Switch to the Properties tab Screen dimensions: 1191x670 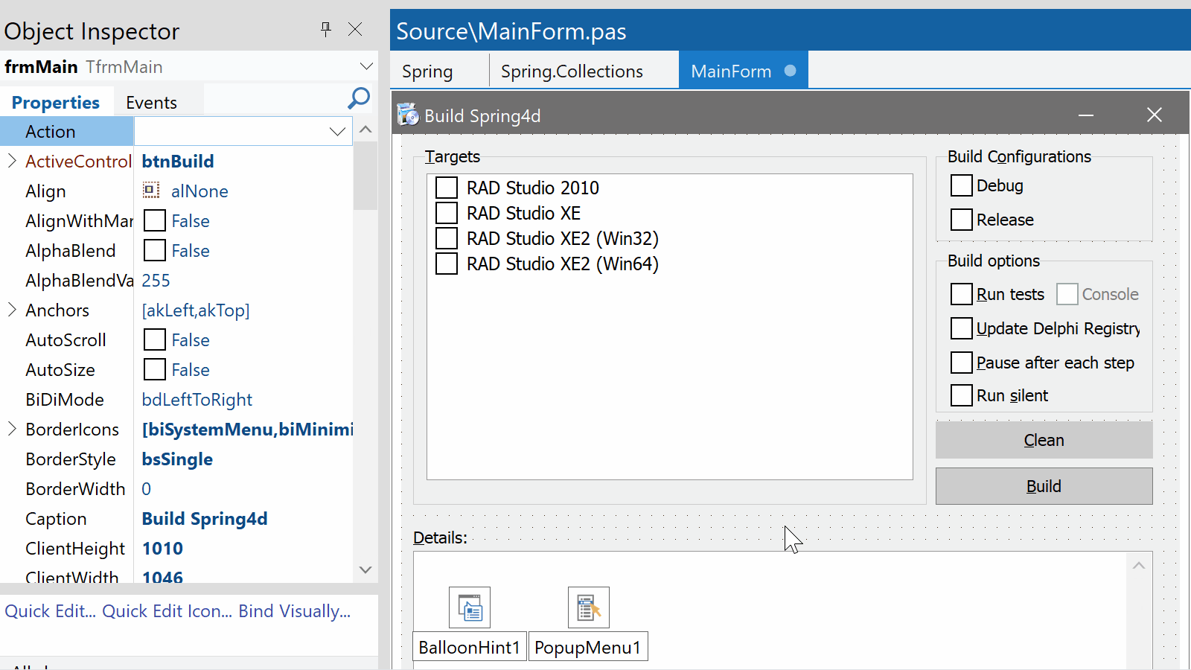click(56, 102)
